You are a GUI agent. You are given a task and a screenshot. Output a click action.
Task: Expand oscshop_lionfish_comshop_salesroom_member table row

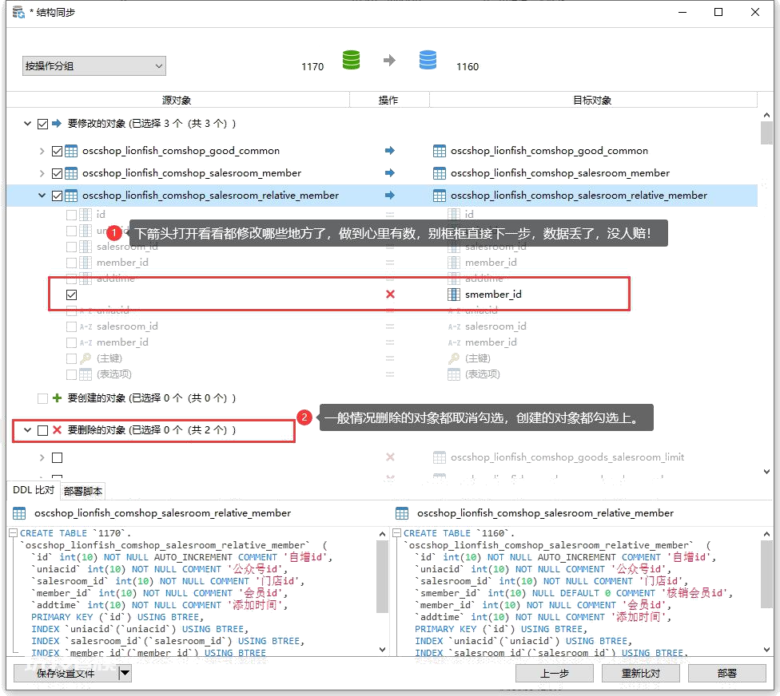click(42, 173)
